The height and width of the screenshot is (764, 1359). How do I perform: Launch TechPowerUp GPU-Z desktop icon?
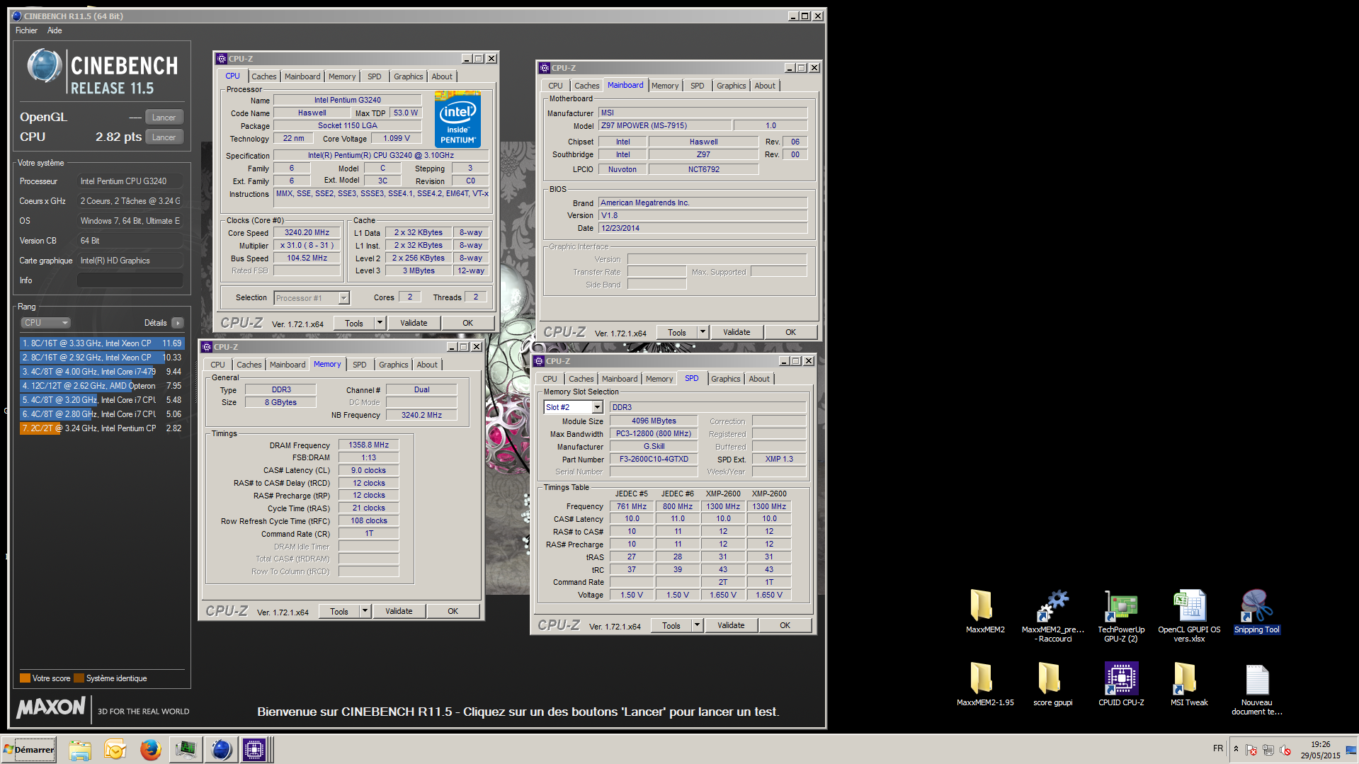1121,606
